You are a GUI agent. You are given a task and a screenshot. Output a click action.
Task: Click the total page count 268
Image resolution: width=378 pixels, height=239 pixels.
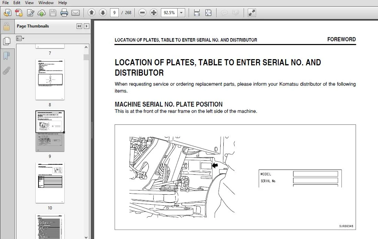tap(128, 12)
